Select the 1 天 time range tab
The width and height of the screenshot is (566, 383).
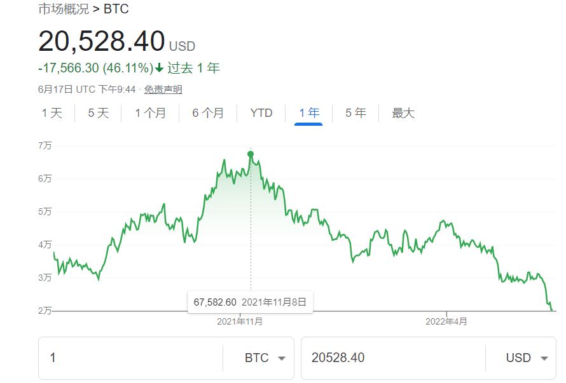point(52,113)
